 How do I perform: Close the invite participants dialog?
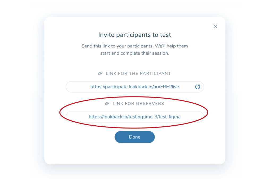click(x=215, y=27)
